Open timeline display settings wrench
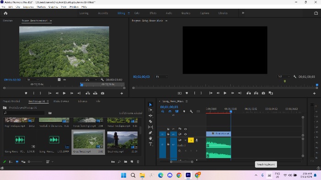This screenshot has height=180, width=321. click(191, 111)
